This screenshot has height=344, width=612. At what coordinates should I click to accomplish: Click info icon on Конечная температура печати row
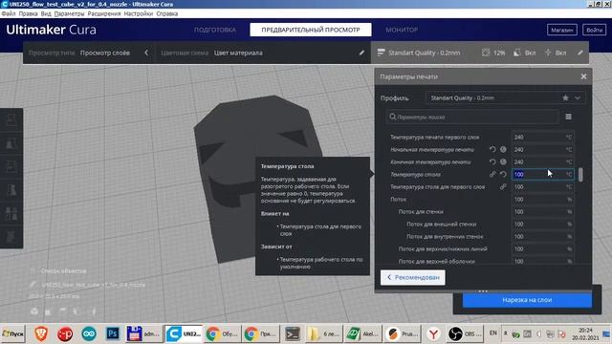click(503, 161)
